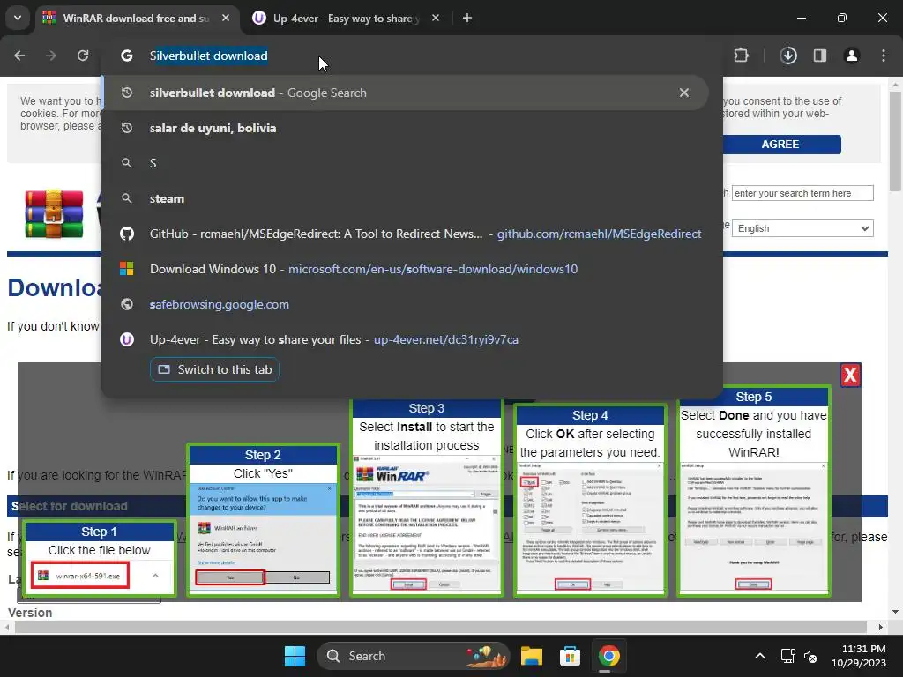Switch to the WinRAR download tab
The height and width of the screenshot is (677, 903).
pos(136,18)
